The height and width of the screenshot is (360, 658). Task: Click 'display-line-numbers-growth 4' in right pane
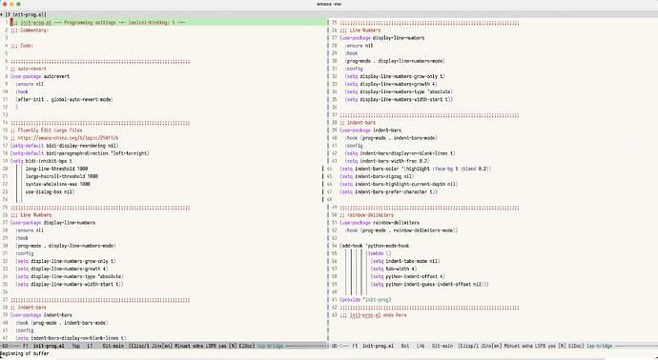(x=391, y=84)
